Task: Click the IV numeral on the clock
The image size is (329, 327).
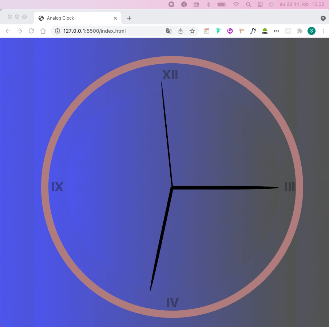Action: (x=173, y=303)
